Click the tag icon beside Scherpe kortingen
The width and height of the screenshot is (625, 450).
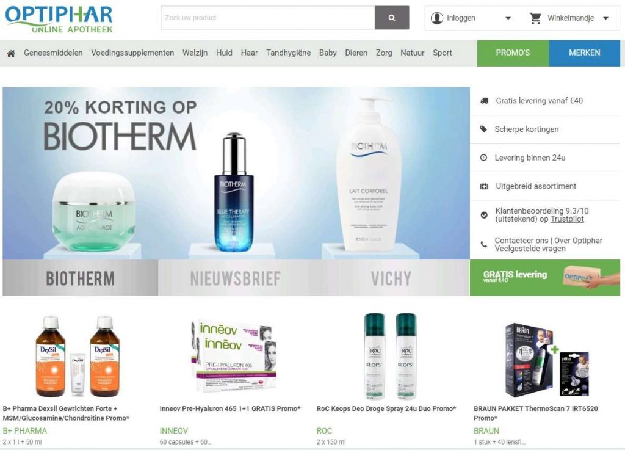[x=483, y=129]
